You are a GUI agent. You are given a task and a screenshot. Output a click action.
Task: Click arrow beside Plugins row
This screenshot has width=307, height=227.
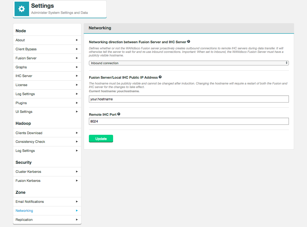tap(77, 103)
